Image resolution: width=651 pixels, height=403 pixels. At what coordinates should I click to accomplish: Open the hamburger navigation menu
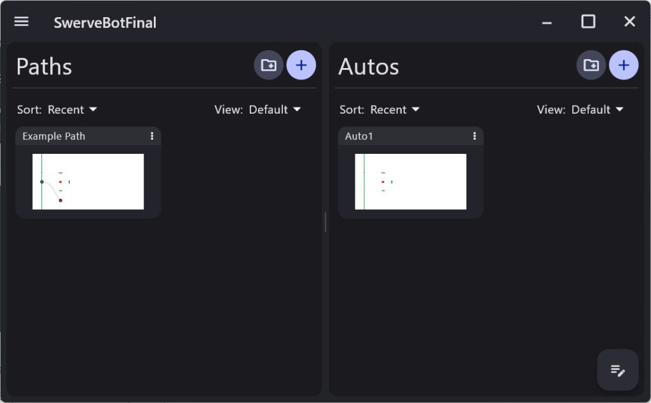[x=21, y=22]
